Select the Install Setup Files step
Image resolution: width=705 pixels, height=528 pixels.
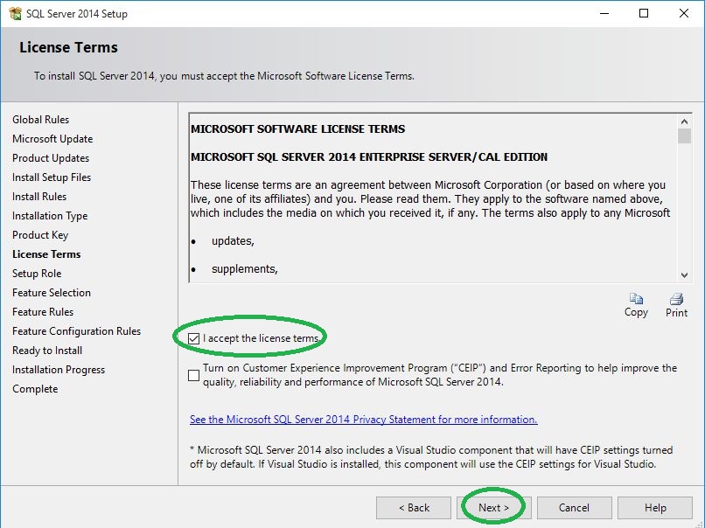click(52, 177)
